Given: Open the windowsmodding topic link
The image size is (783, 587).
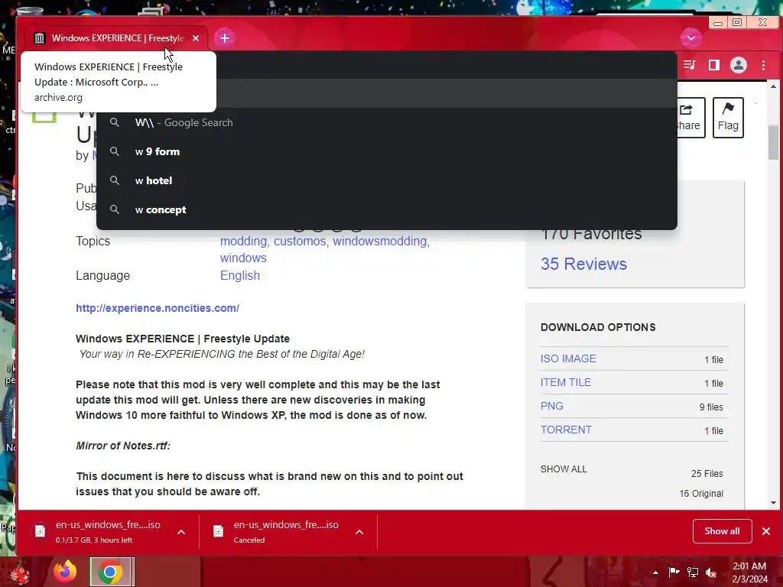Looking at the screenshot, I should [381, 241].
